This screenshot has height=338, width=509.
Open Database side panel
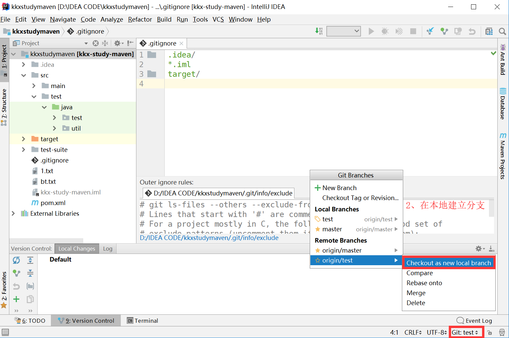[x=503, y=103]
